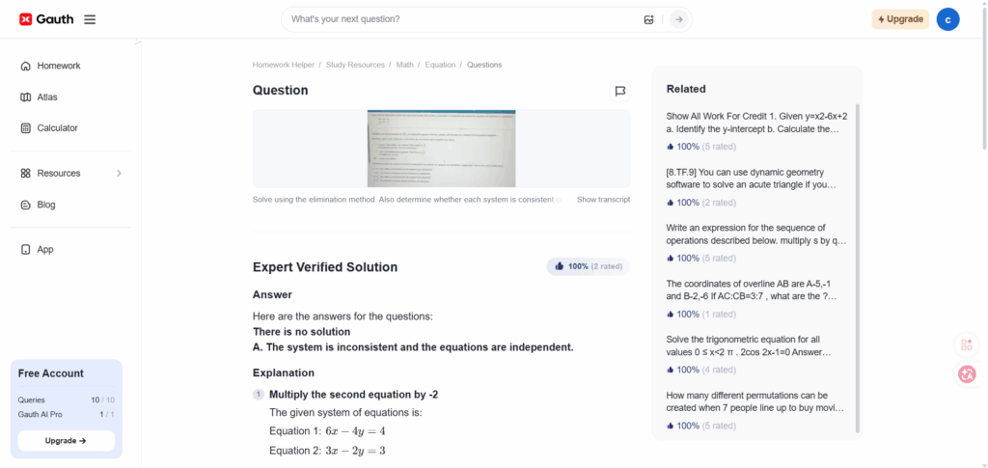Click the Homework house icon

click(x=26, y=67)
